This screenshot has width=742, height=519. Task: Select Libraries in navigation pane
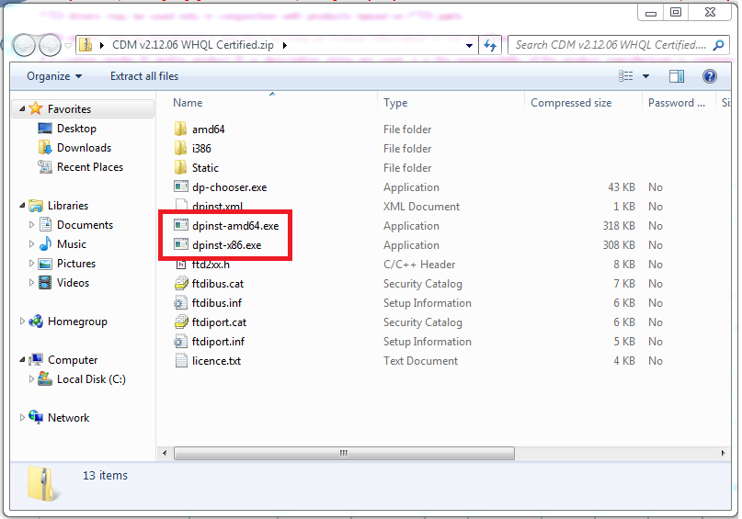point(68,205)
